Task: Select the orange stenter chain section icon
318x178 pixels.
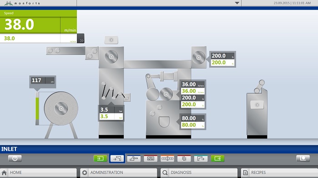Action: coord(167,158)
